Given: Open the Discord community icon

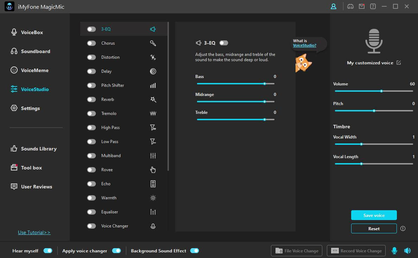Looking at the screenshot, I should pyautogui.click(x=350, y=6).
